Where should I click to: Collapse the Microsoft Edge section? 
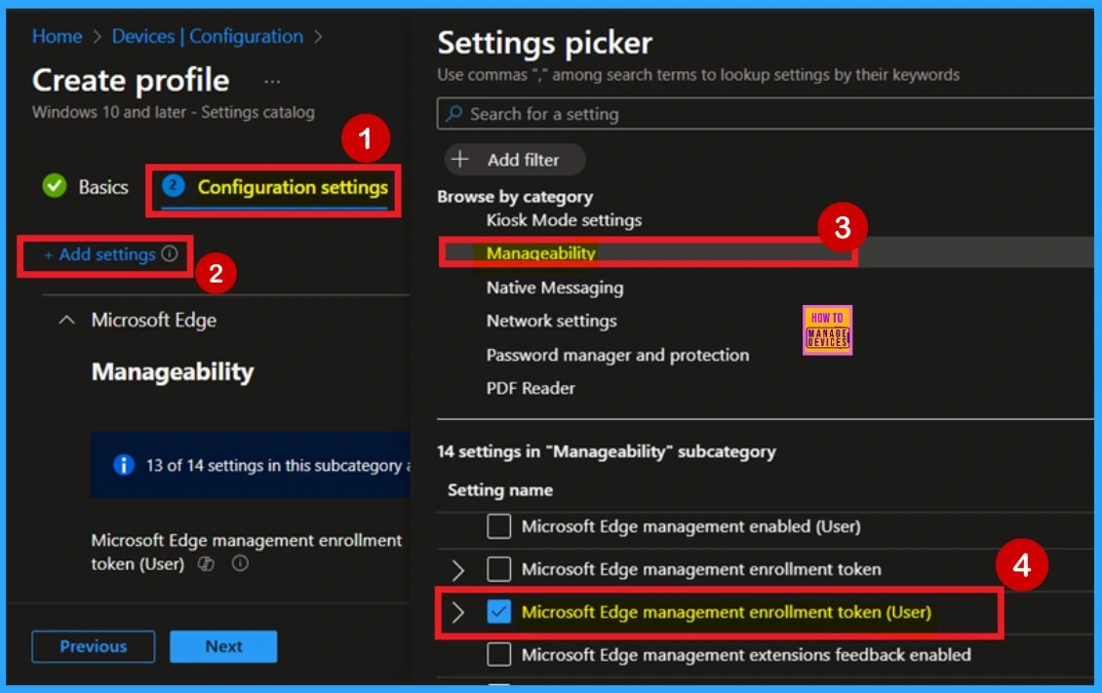(65, 318)
